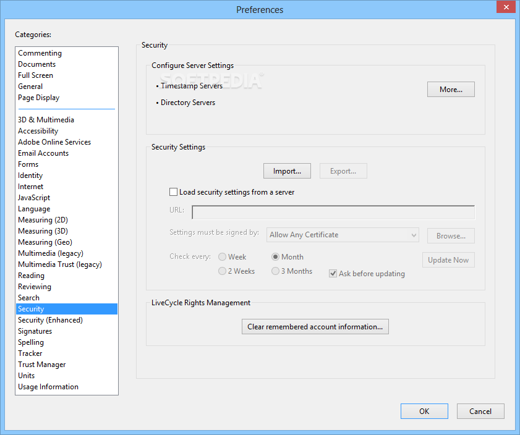Click the Update Now button
This screenshot has width=520, height=435.
pos(448,260)
